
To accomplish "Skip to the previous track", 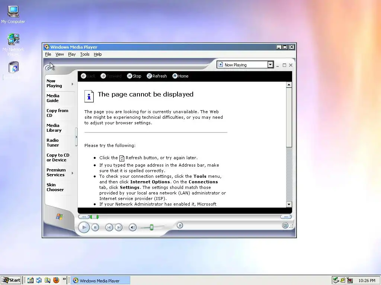I will click(x=109, y=227).
